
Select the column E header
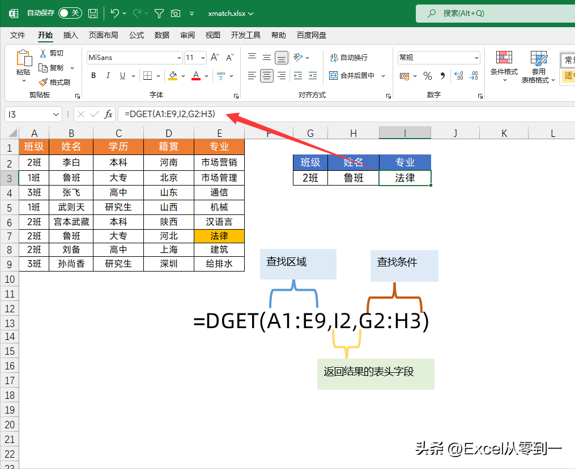tap(219, 133)
